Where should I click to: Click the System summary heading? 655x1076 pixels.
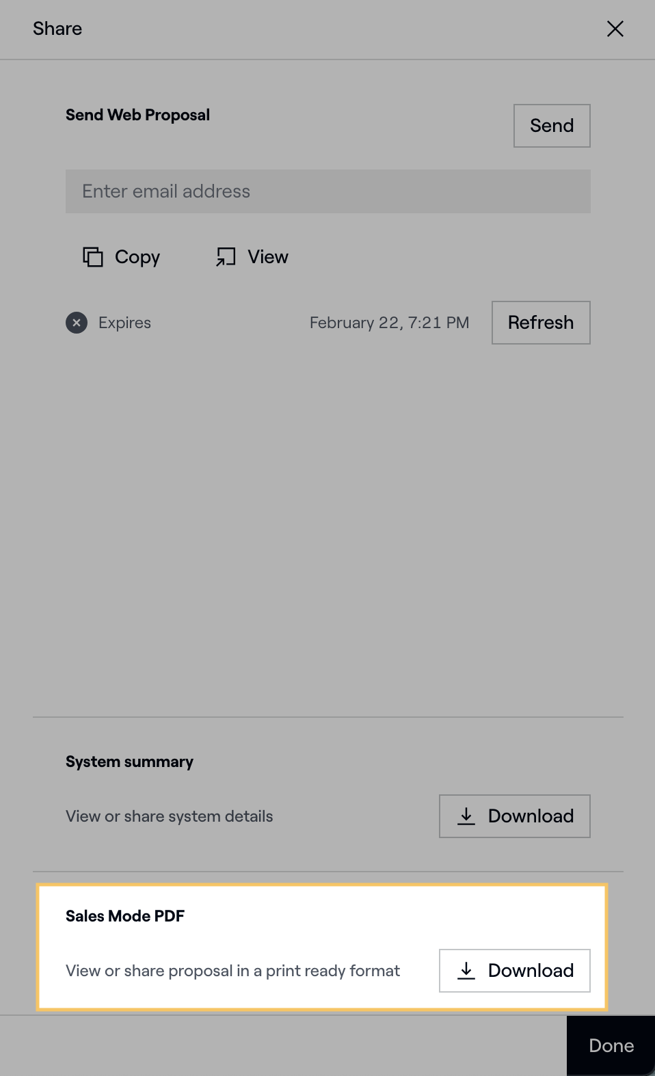point(129,762)
